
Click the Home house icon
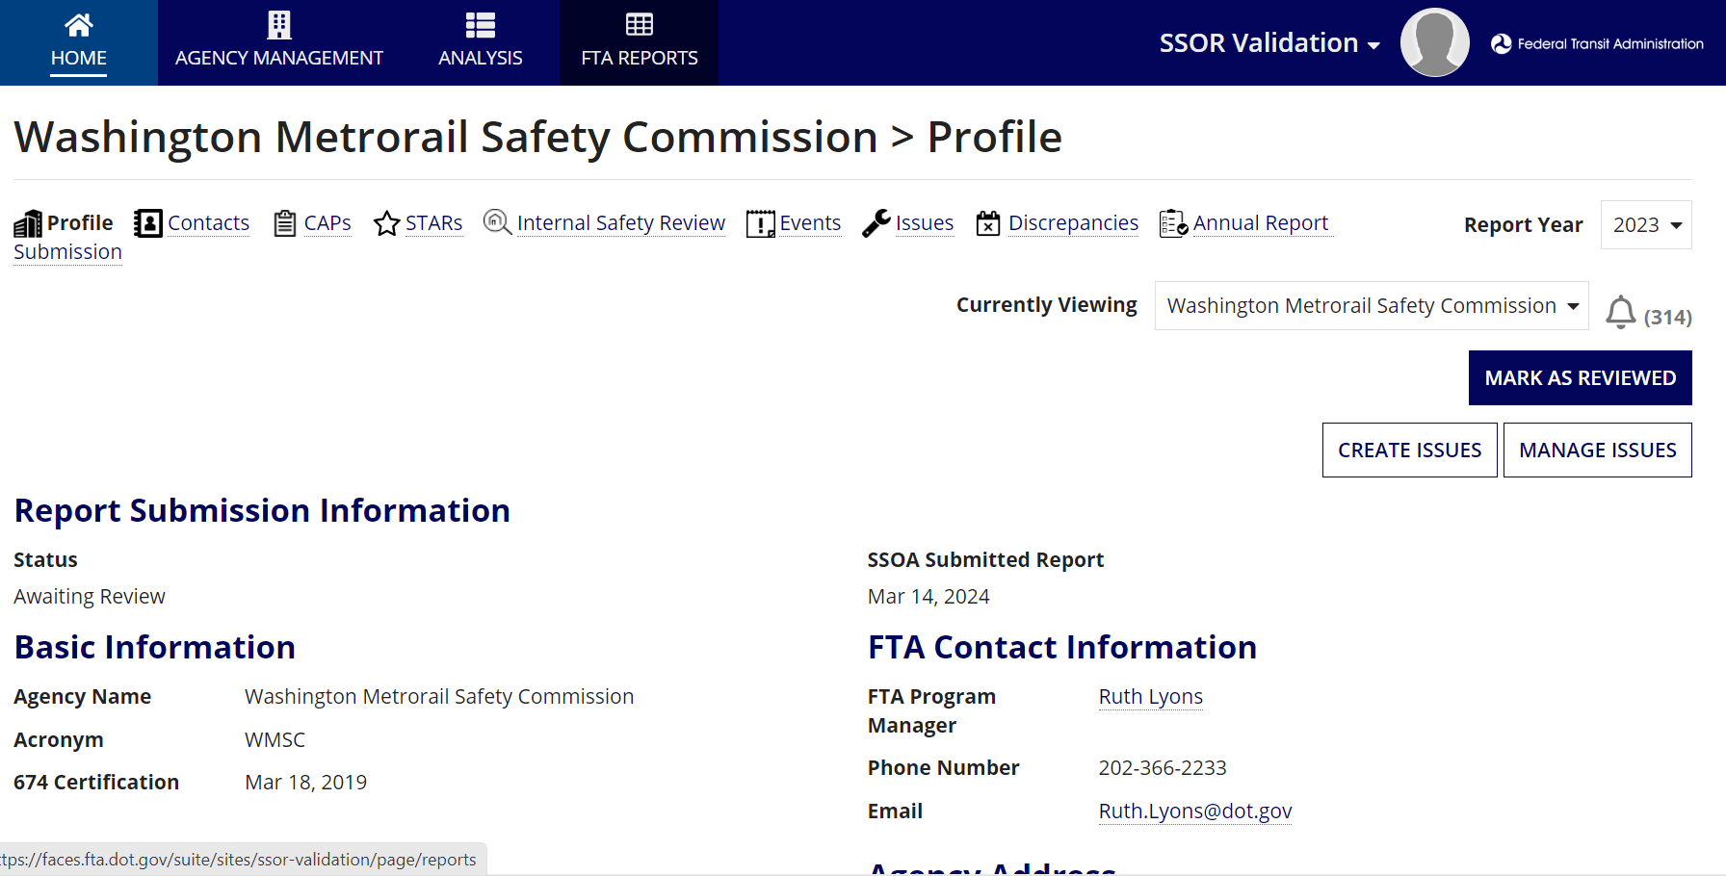point(79,25)
